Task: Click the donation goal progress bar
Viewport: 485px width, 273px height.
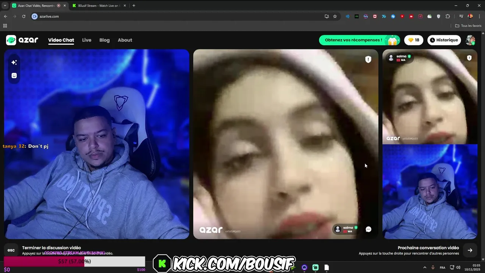Action: (x=74, y=261)
